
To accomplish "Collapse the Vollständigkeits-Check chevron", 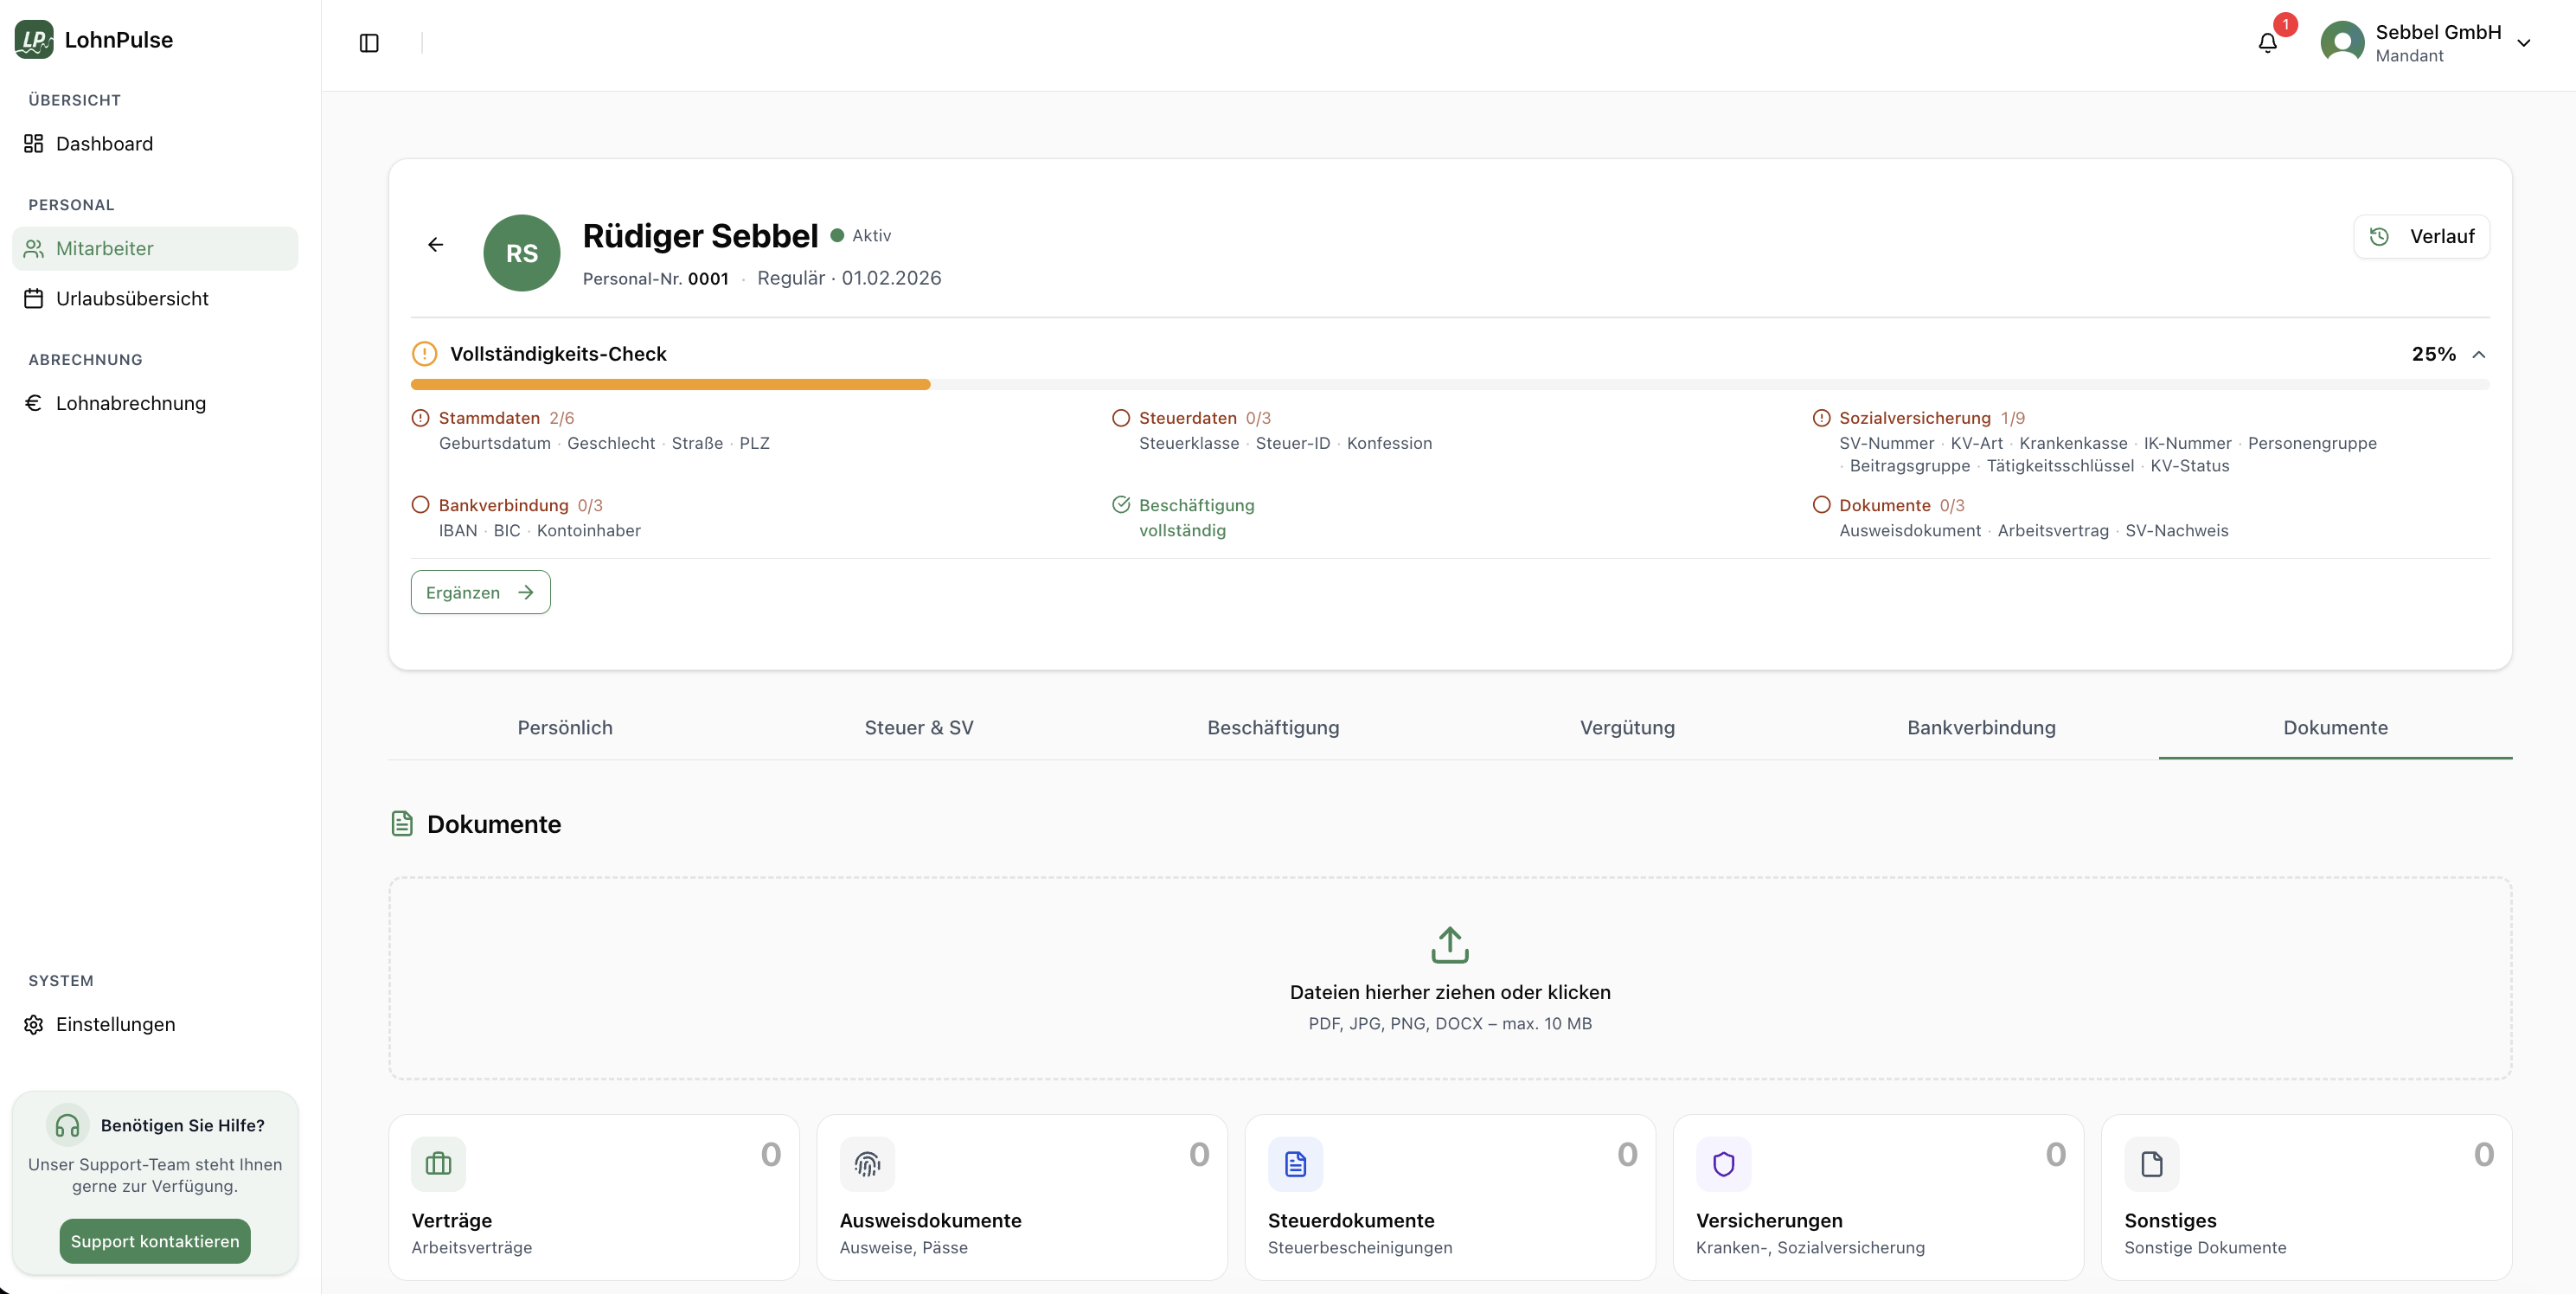I will point(2479,355).
